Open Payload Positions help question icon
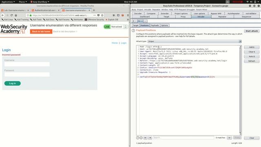The image size is (261, 147). [x=133, y=30]
